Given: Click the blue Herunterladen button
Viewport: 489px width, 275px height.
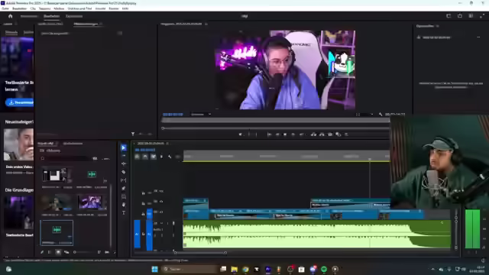Looking at the screenshot, I should [x=19, y=102].
